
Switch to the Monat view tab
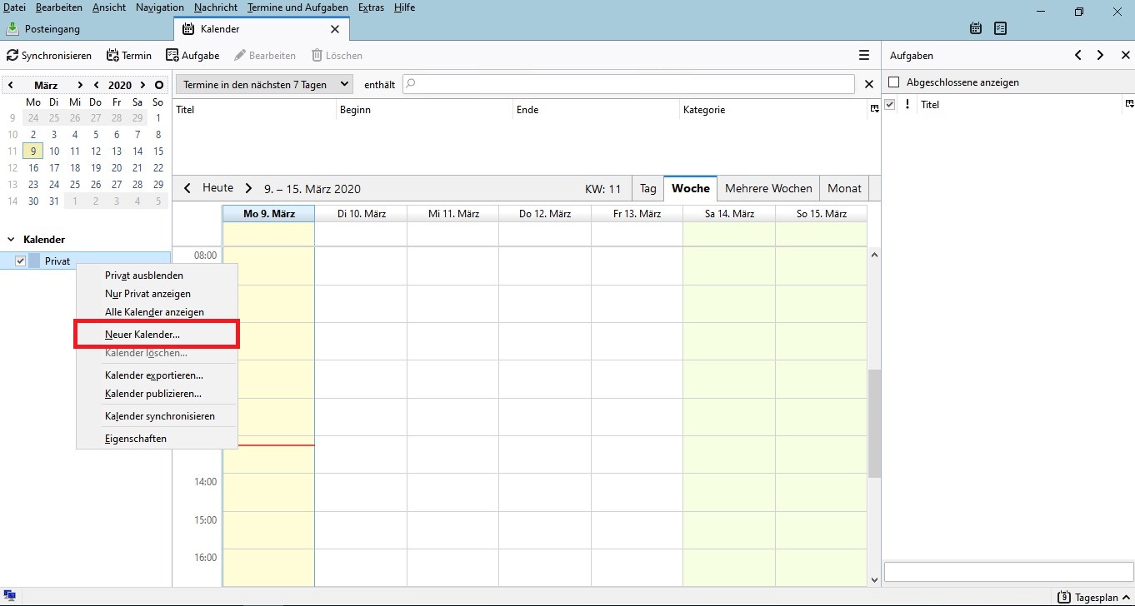pyautogui.click(x=844, y=189)
